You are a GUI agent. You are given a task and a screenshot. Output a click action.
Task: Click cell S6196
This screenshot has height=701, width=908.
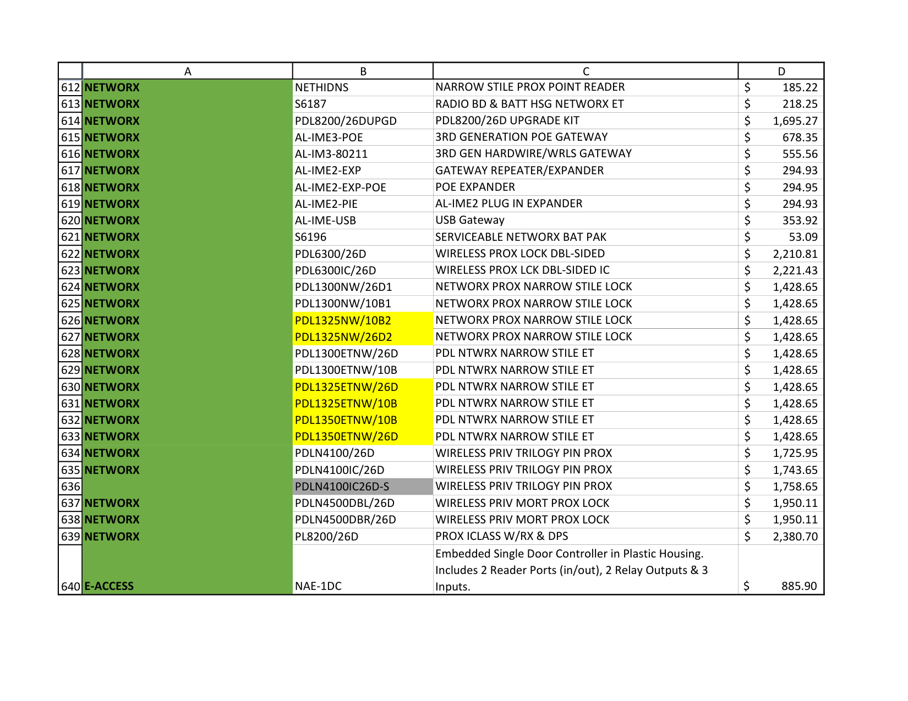363,237
